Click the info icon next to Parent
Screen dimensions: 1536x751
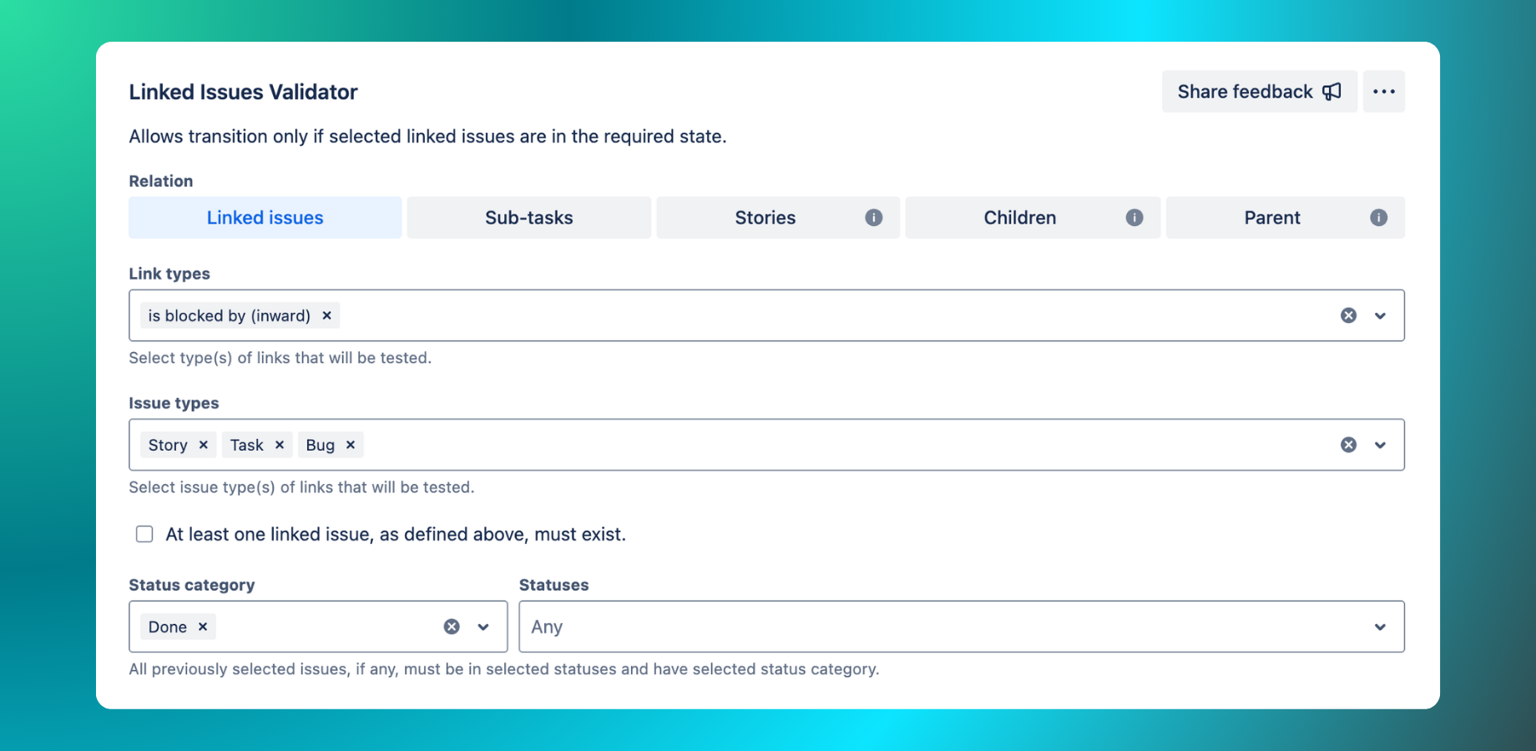1379,217
